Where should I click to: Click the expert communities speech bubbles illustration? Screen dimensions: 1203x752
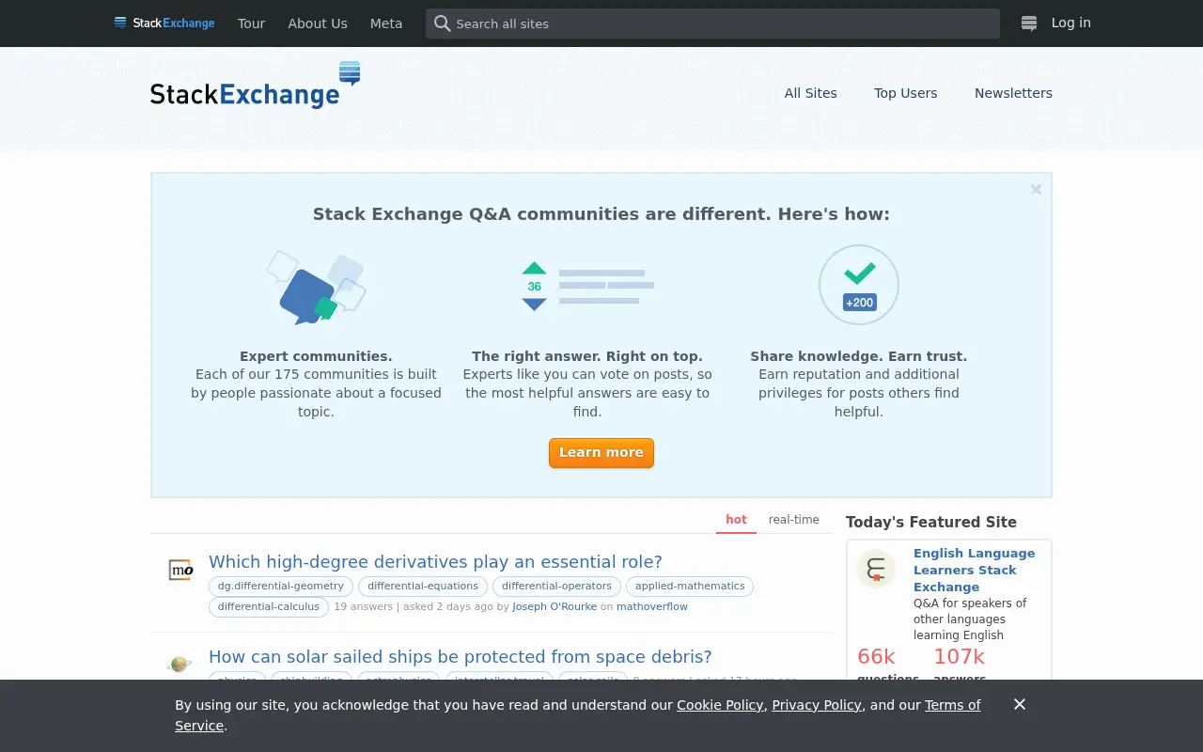click(316, 288)
